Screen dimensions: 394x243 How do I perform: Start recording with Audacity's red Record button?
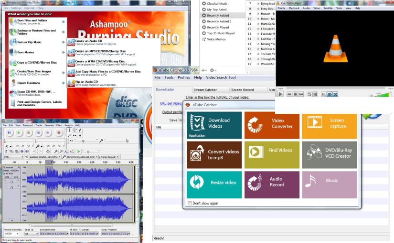tap(59, 132)
